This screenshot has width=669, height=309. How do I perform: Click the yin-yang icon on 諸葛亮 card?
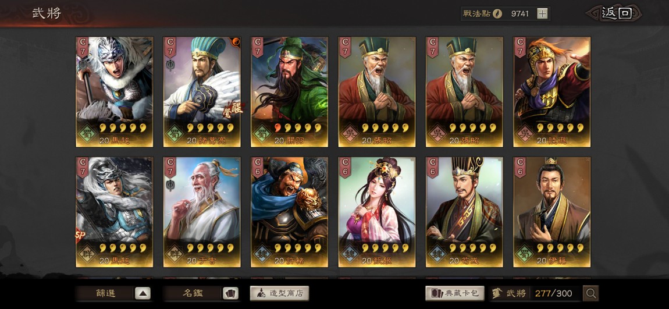pos(236,42)
